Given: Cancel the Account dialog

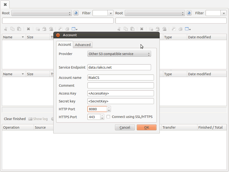Looking at the screenshot, I should click(x=125, y=127).
